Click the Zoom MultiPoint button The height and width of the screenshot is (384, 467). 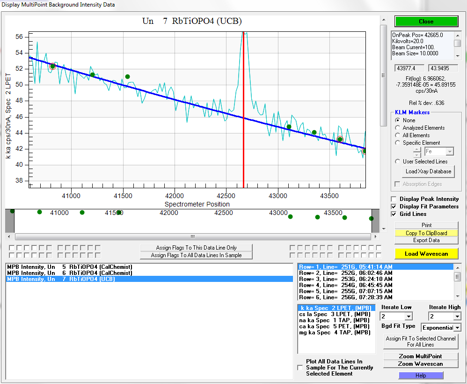[x=420, y=356]
